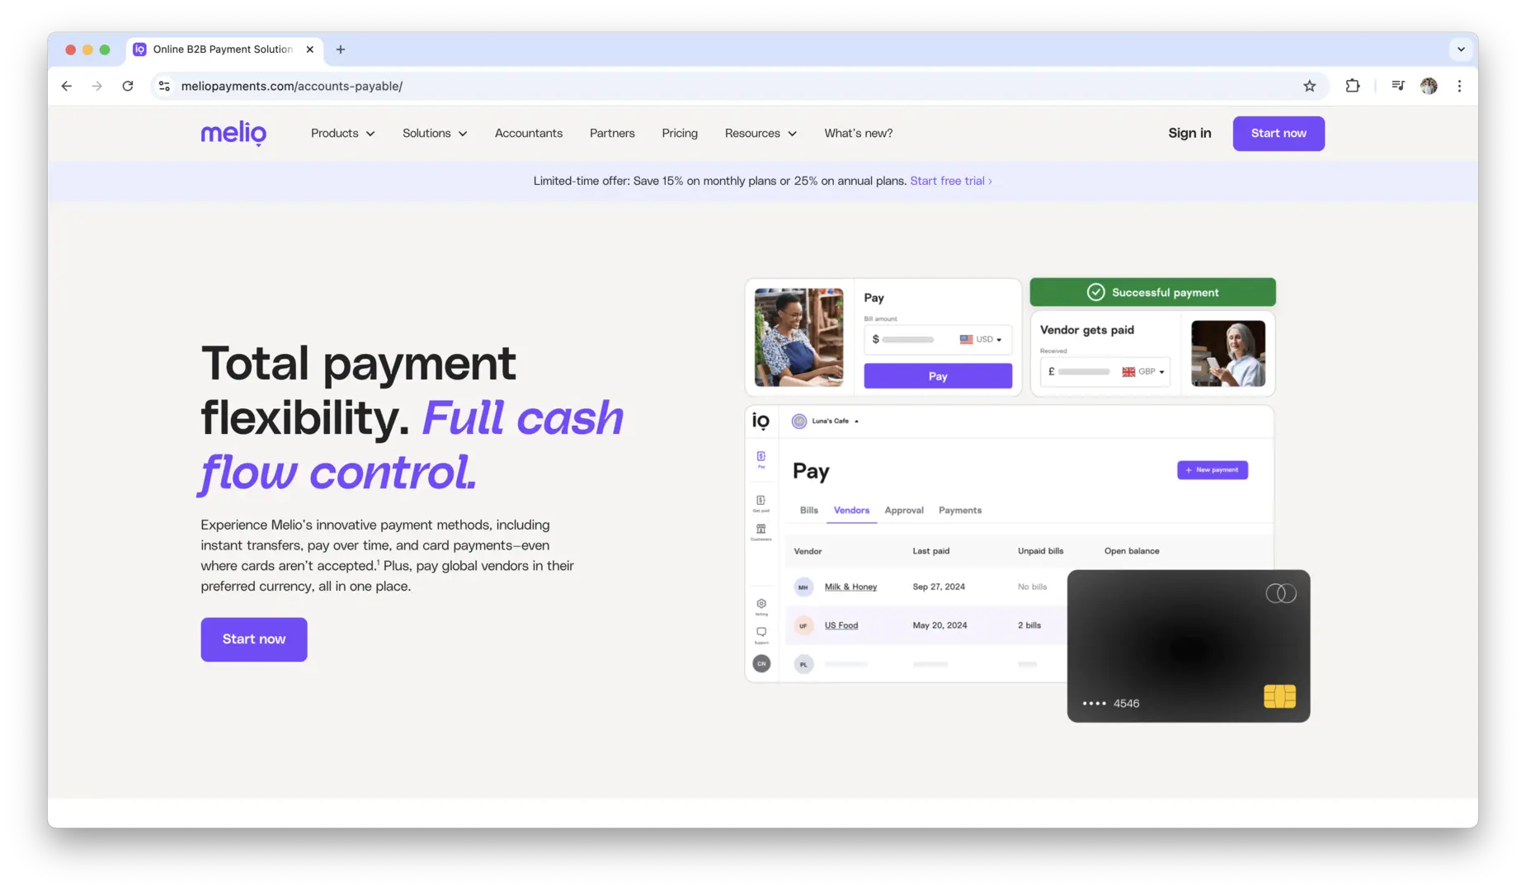This screenshot has height=891, width=1526.
Task: Open the GBP currency dropdown
Action: click(x=1143, y=372)
